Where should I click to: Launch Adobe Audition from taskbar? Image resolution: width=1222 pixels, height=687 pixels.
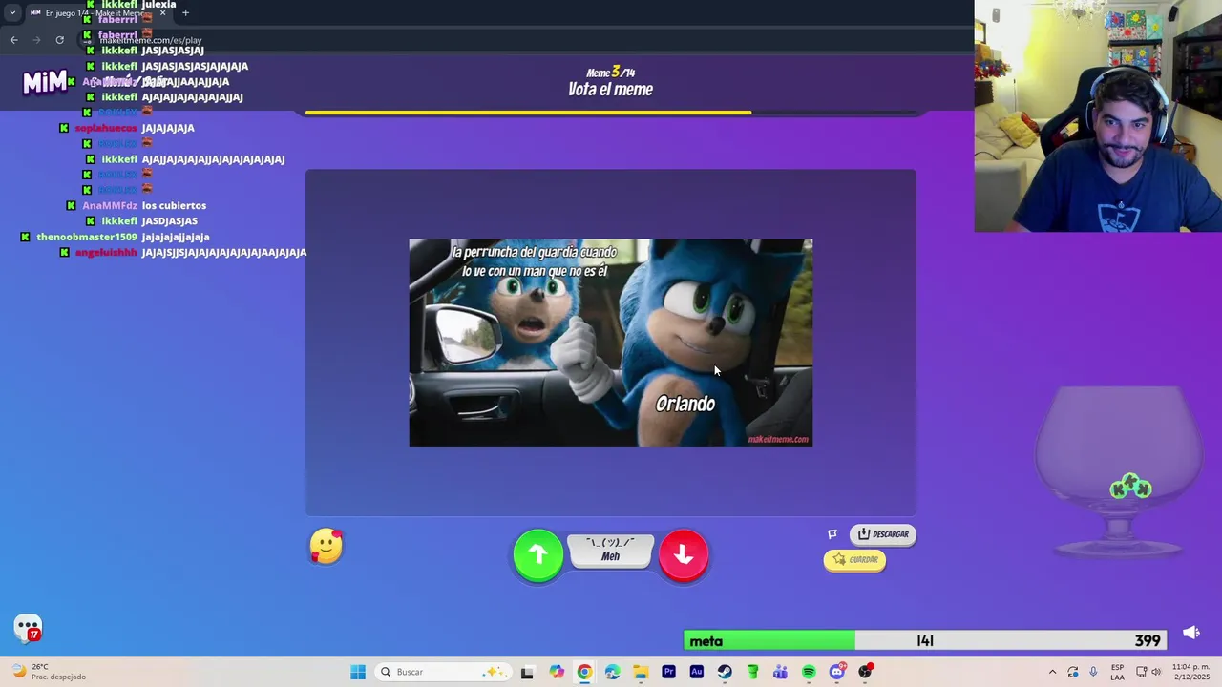696,672
